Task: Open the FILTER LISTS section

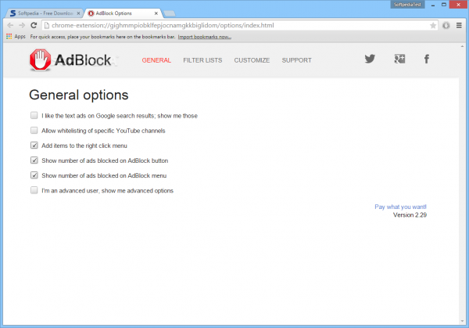Action: point(202,60)
